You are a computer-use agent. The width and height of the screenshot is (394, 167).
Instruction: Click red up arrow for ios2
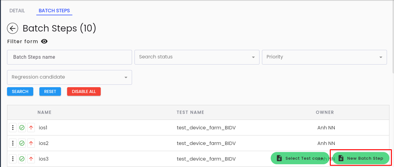click(x=31, y=143)
